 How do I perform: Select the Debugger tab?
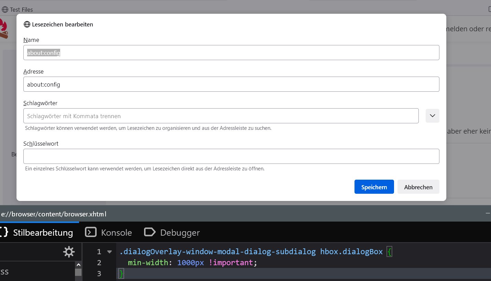click(x=172, y=233)
